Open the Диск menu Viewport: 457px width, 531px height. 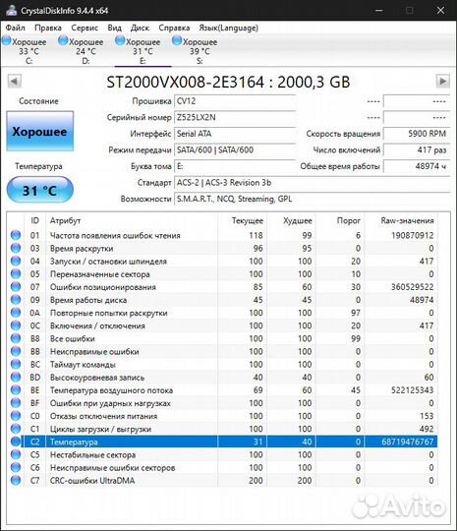tap(140, 28)
